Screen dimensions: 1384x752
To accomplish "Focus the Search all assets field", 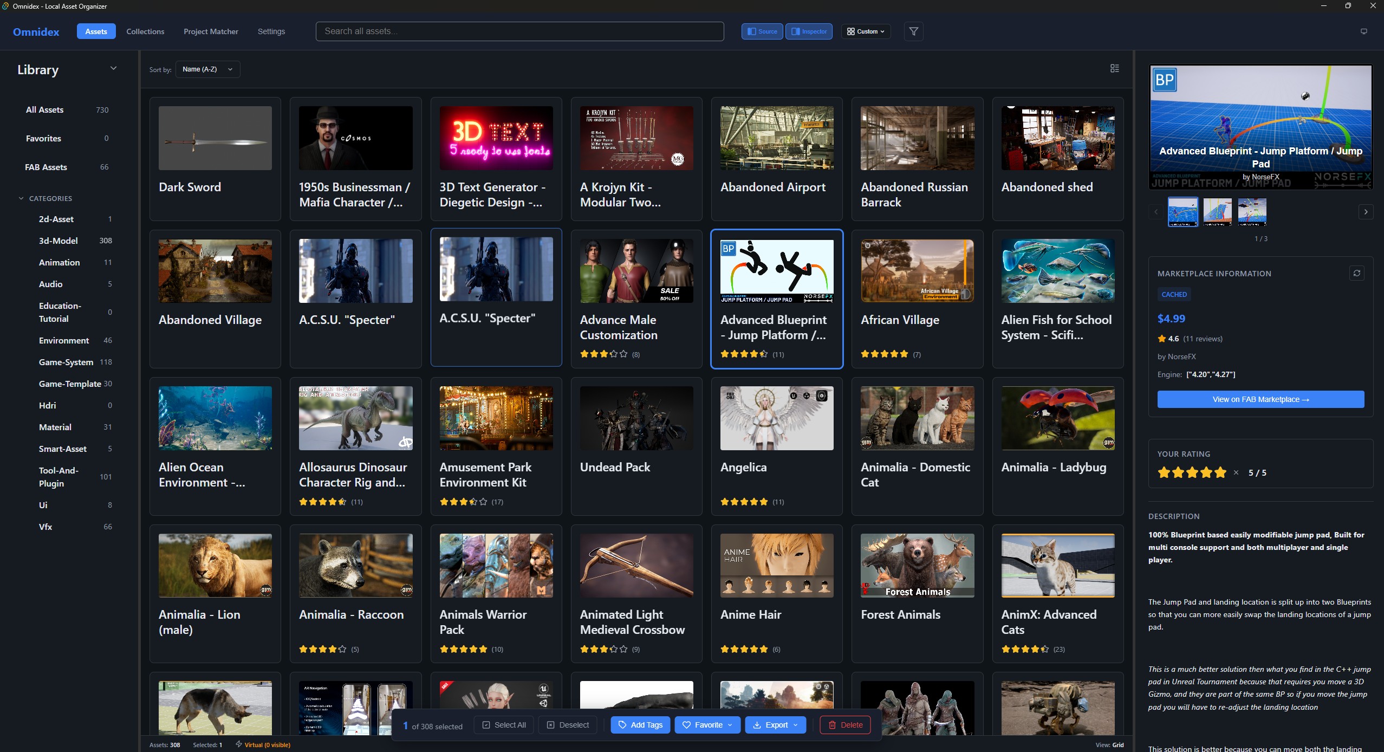I will tap(519, 31).
